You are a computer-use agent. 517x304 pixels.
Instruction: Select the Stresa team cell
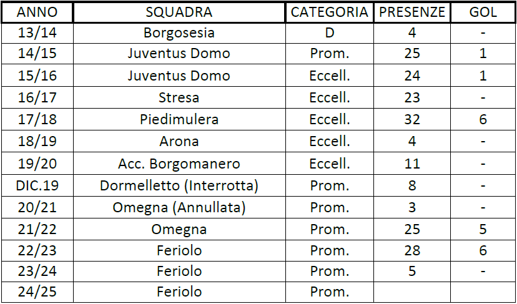(179, 97)
